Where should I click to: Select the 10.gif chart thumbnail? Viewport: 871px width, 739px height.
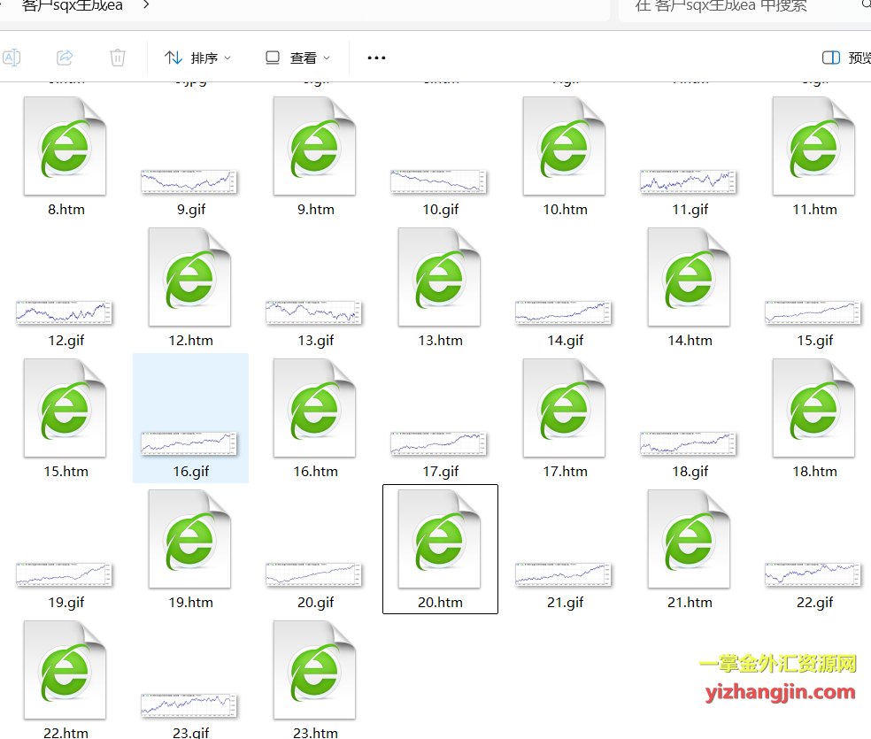point(440,181)
